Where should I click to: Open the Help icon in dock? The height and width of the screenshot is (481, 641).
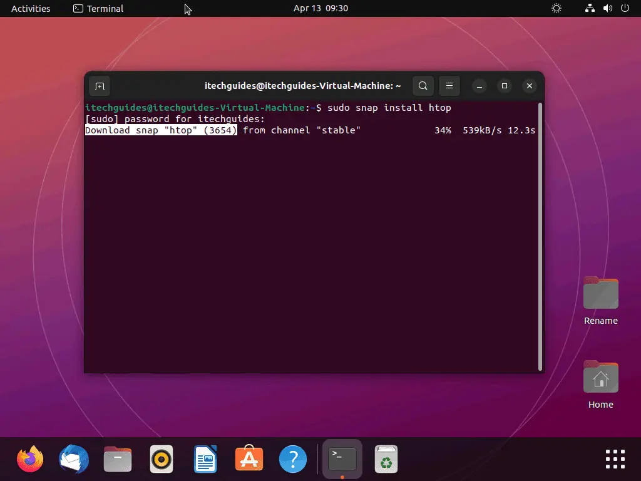293,460
